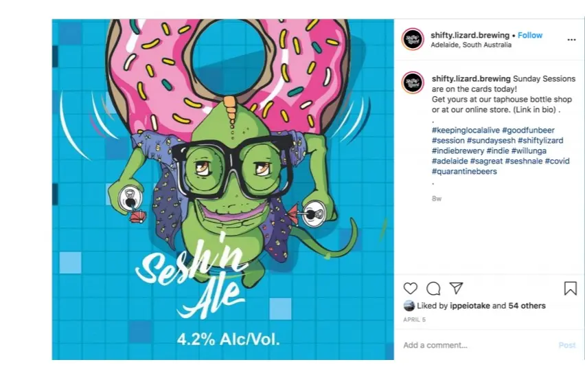The height and width of the screenshot is (371, 585).
Task: Like the post with the heart icon
Action: point(411,288)
